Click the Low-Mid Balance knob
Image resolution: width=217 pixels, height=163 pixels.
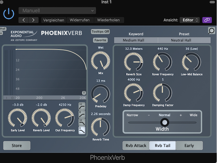tap(191, 62)
